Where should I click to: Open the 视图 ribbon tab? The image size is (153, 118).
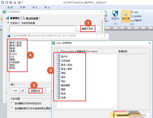click(x=22, y=7)
